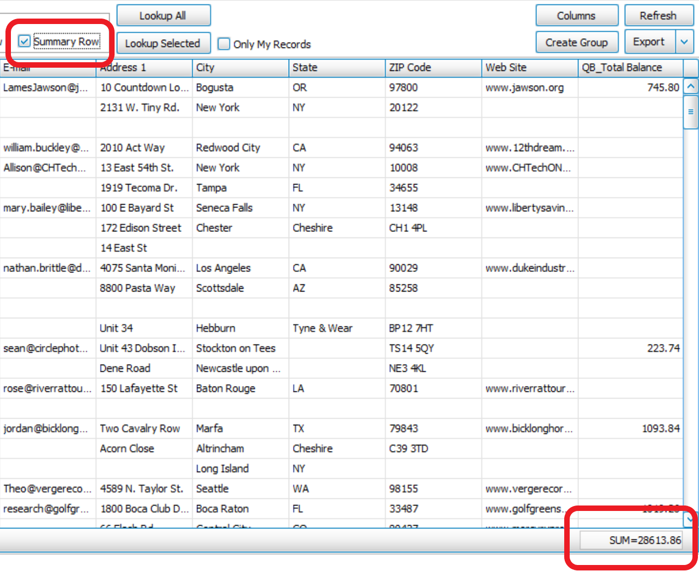The height and width of the screenshot is (577, 699).
Task: Sort by QB_Total Balance column header
Action: pyautogui.click(x=630, y=68)
